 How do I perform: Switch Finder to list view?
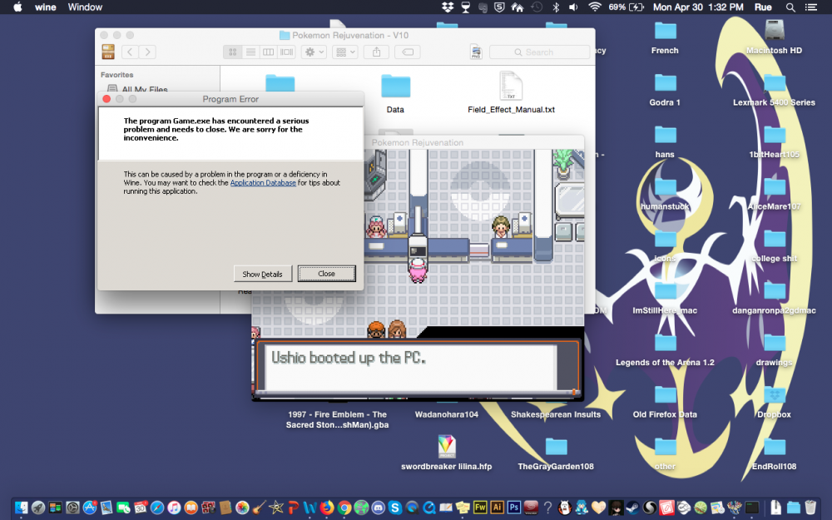pos(250,52)
